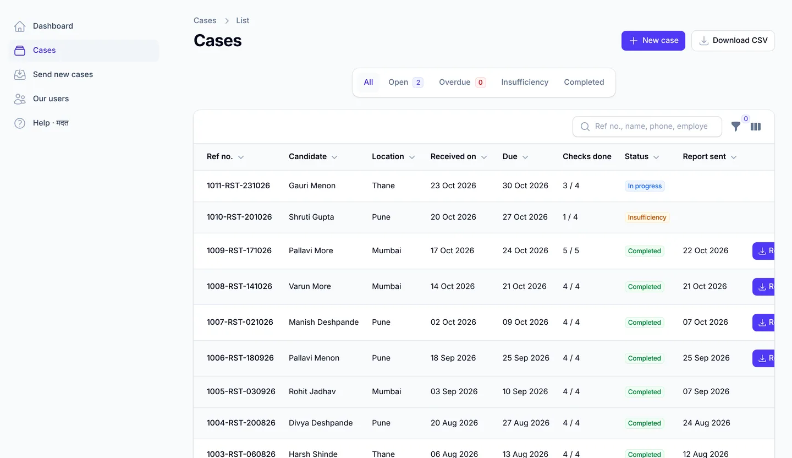Open Help · मदत in the sidebar
Screen dimensions: 792x458
click(x=84, y=123)
